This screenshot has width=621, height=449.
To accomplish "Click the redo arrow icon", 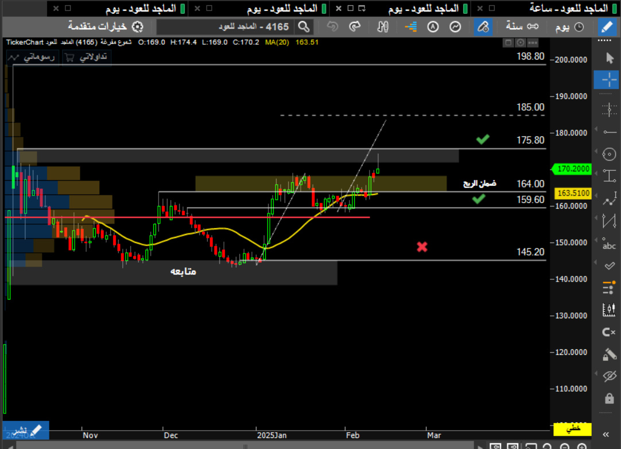I will click(355, 26).
